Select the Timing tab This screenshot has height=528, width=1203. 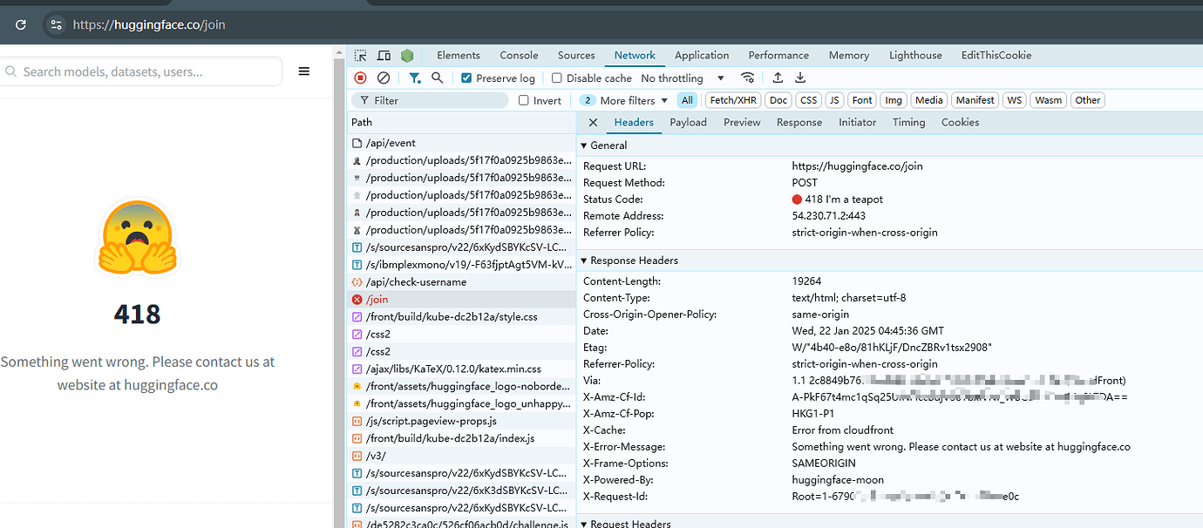coord(909,123)
